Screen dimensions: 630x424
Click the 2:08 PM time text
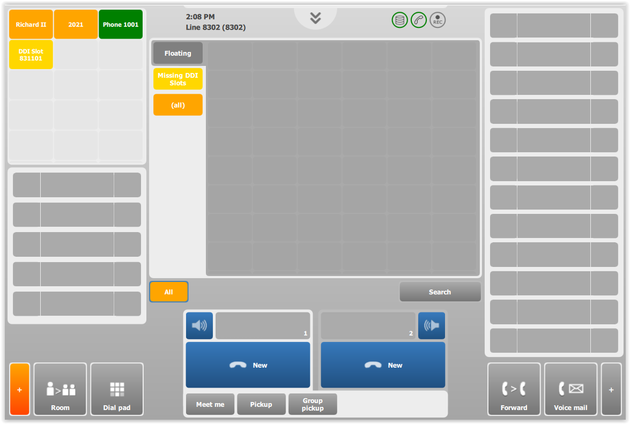(200, 17)
